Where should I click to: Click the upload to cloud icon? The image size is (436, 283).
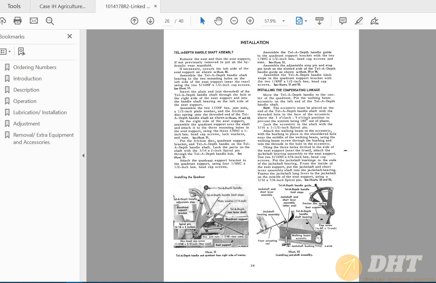(x=2, y=21)
